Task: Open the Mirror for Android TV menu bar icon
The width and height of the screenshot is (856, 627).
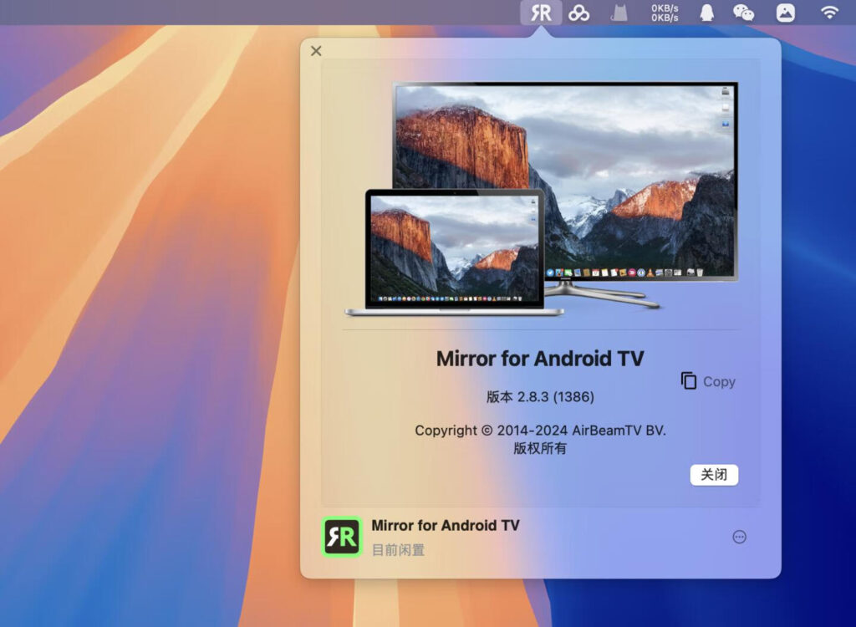Action: click(x=541, y=13)
